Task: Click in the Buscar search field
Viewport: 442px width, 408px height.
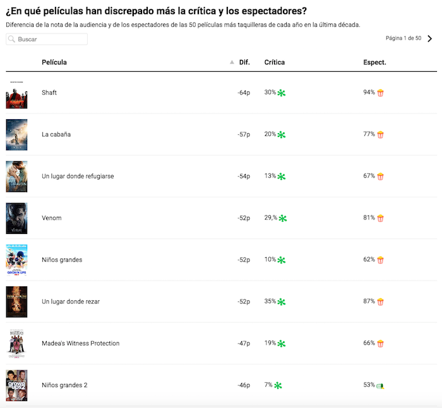Action: [51, 39]
